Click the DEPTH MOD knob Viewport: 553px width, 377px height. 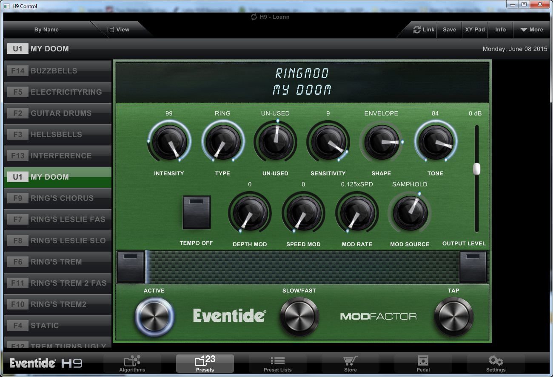250,213
